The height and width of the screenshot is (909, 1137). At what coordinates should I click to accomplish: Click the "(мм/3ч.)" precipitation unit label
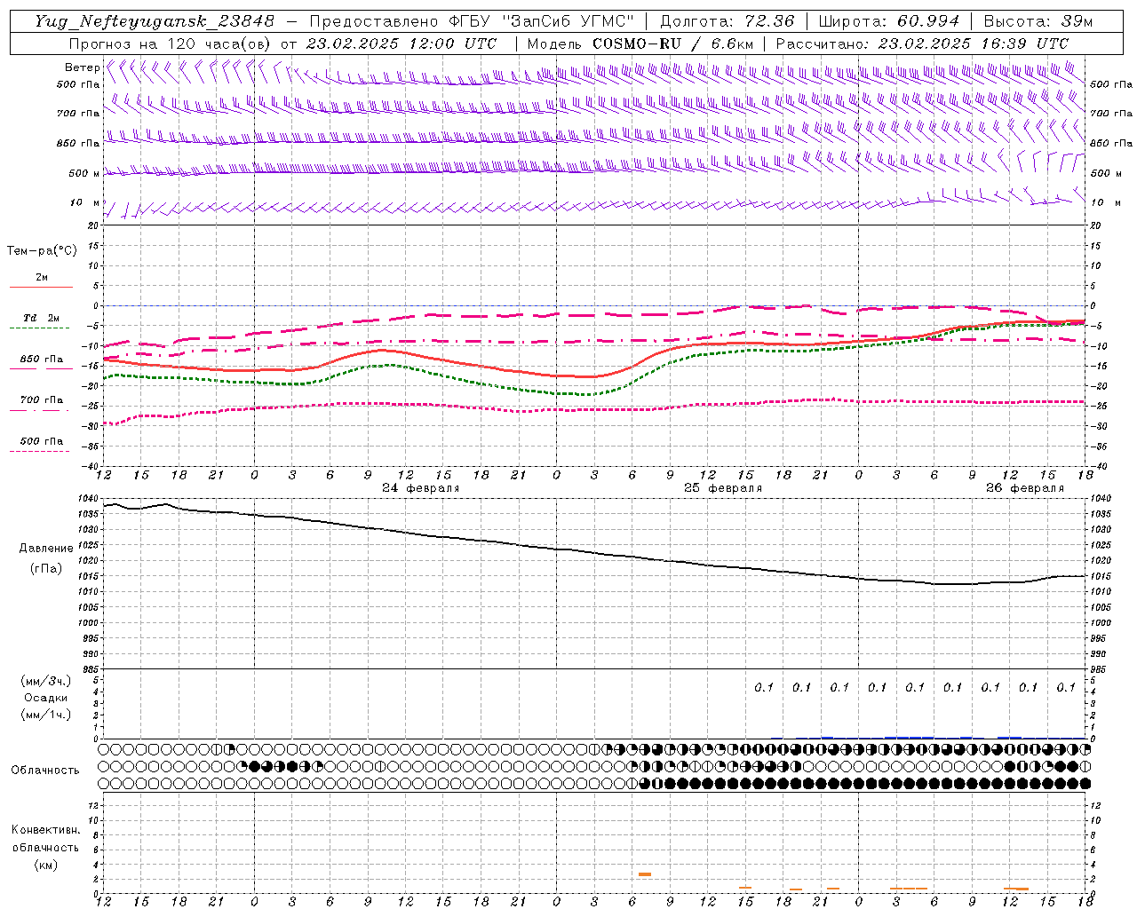(46, 681)
